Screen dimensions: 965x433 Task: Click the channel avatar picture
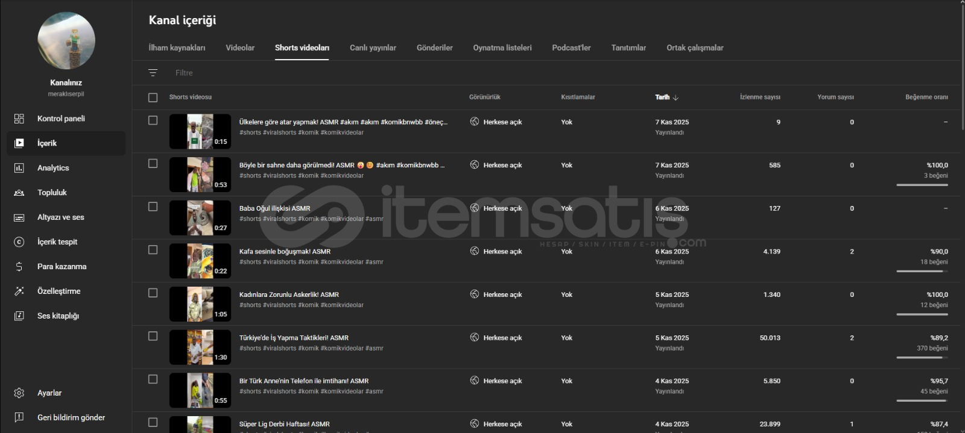tap(66, 40)
